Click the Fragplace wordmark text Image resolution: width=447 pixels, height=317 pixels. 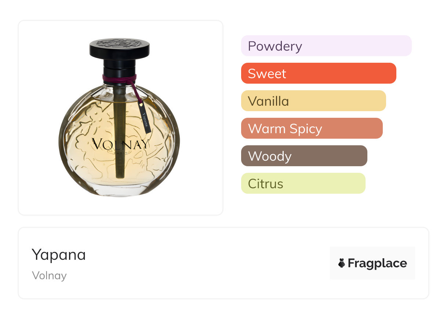click(x=377, y=263)
